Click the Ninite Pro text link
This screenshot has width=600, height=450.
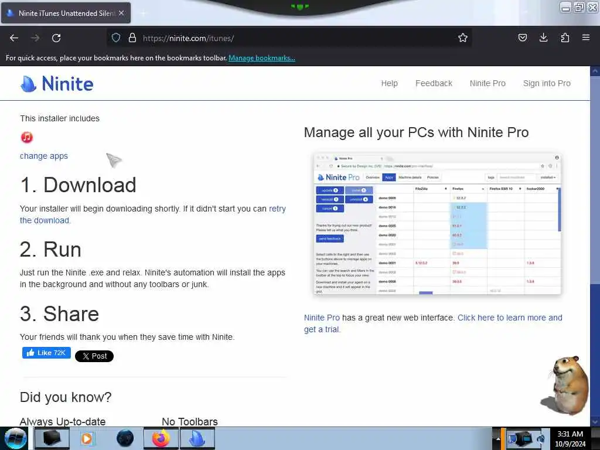pyautogui.click(x=322, y=318)
